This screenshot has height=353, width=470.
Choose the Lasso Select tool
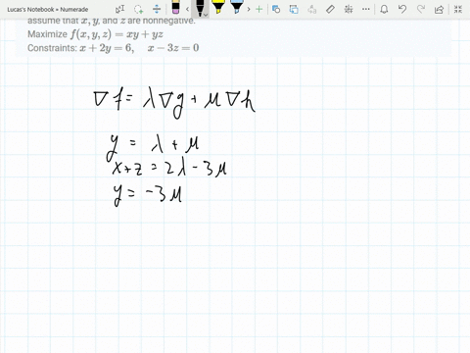pos(139,9)
